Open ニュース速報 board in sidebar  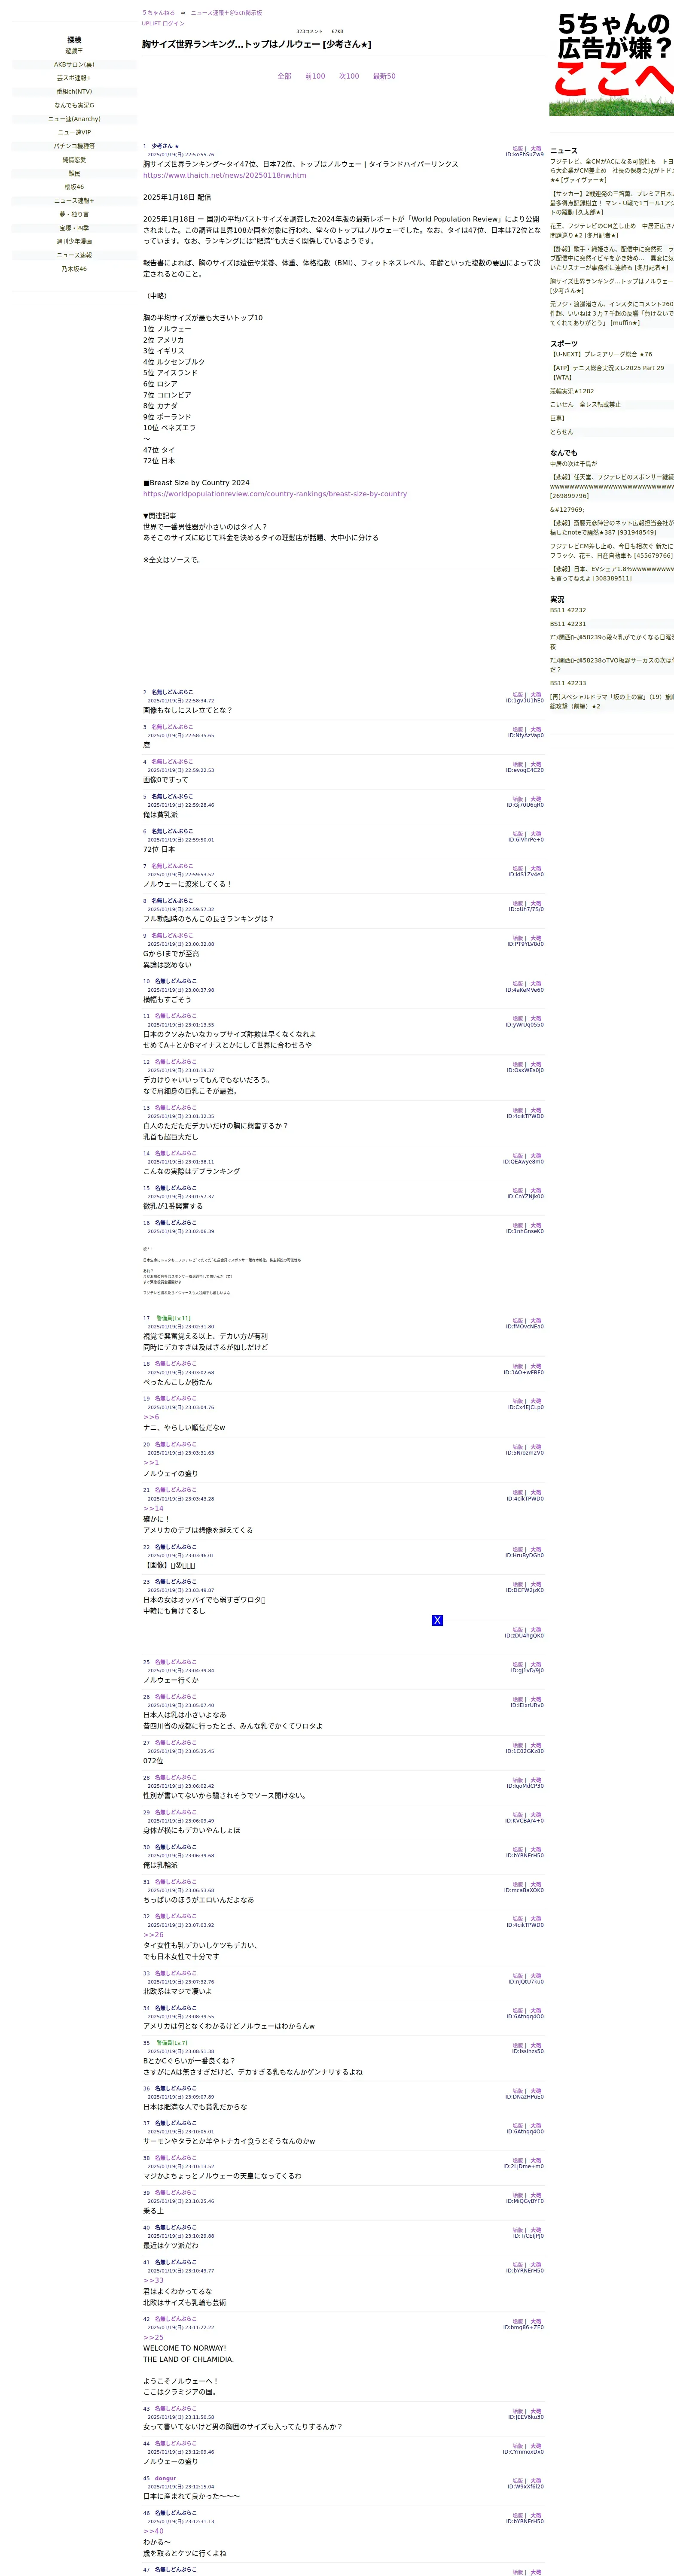click(x=74, y=255)
